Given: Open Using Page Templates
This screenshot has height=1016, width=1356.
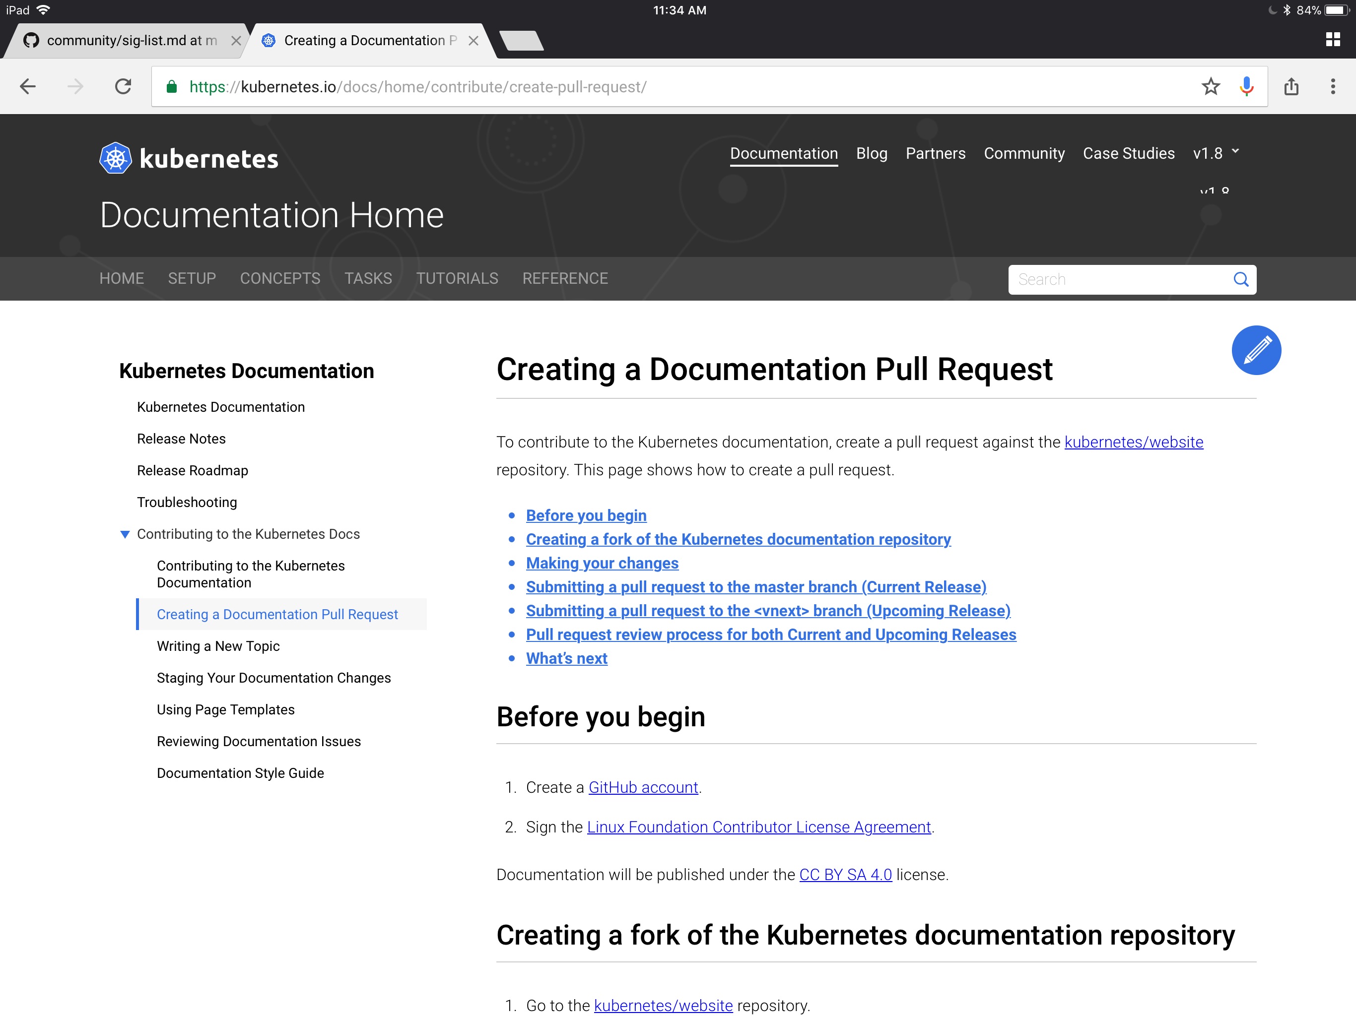Looking at the screenshot, I should [226, 709].
